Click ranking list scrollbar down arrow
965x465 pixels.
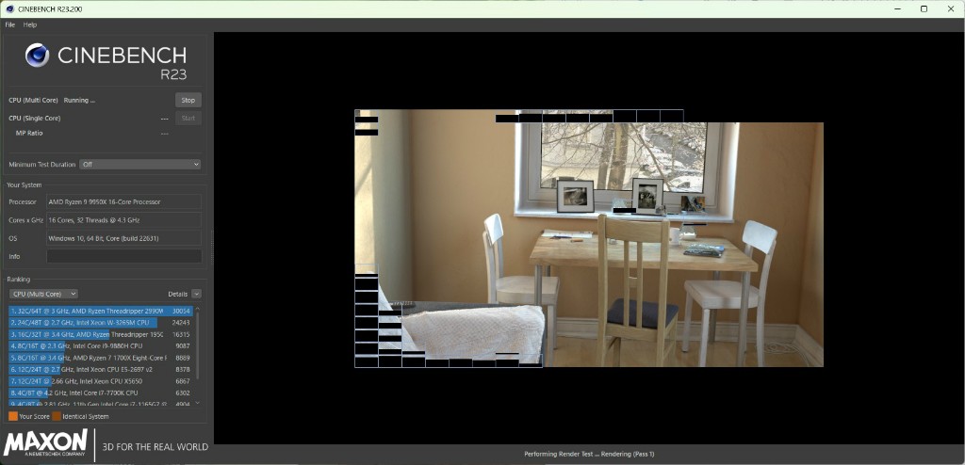click(x=197, y=403)
